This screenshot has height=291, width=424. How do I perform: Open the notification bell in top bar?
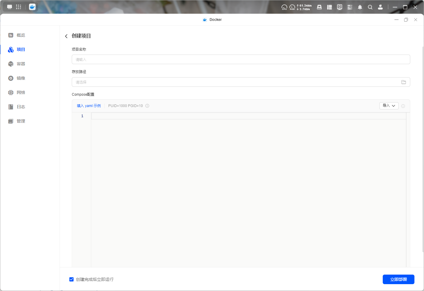pyautogui.click(x=360, y=7)
